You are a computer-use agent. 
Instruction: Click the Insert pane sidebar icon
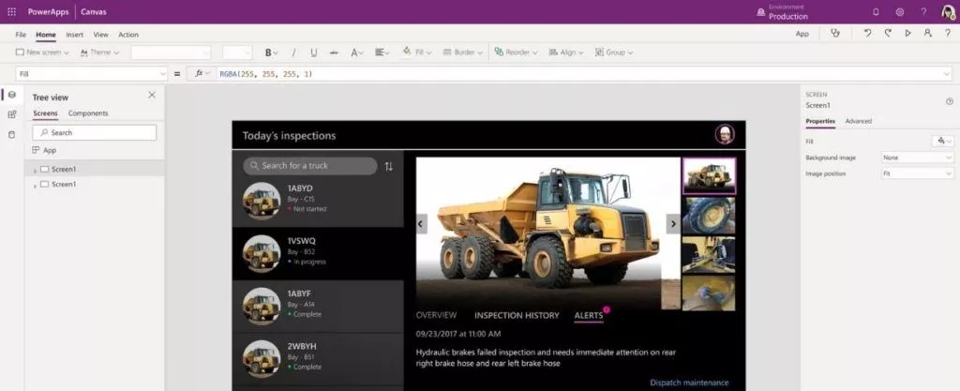(x=11, y=114)
